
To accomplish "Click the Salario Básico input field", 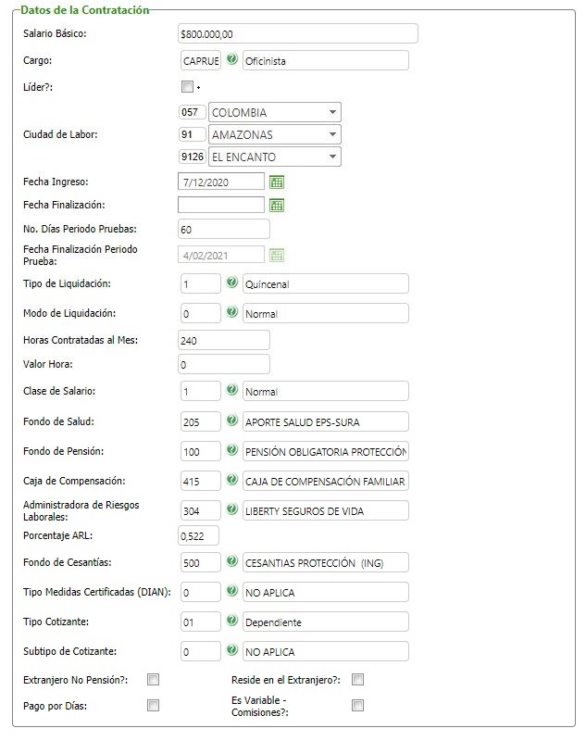I will point(297,33).
